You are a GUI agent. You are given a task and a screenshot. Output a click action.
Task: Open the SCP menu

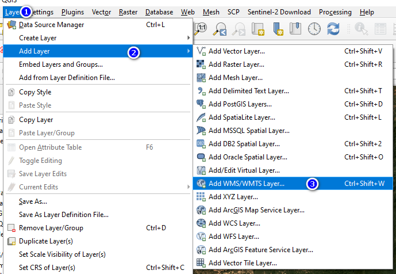click(x=233, y=12)
